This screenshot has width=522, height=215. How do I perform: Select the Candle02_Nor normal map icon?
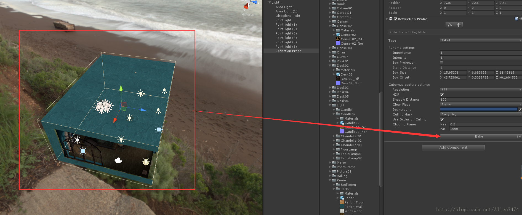pyautogui.click(x=342, y=132)
